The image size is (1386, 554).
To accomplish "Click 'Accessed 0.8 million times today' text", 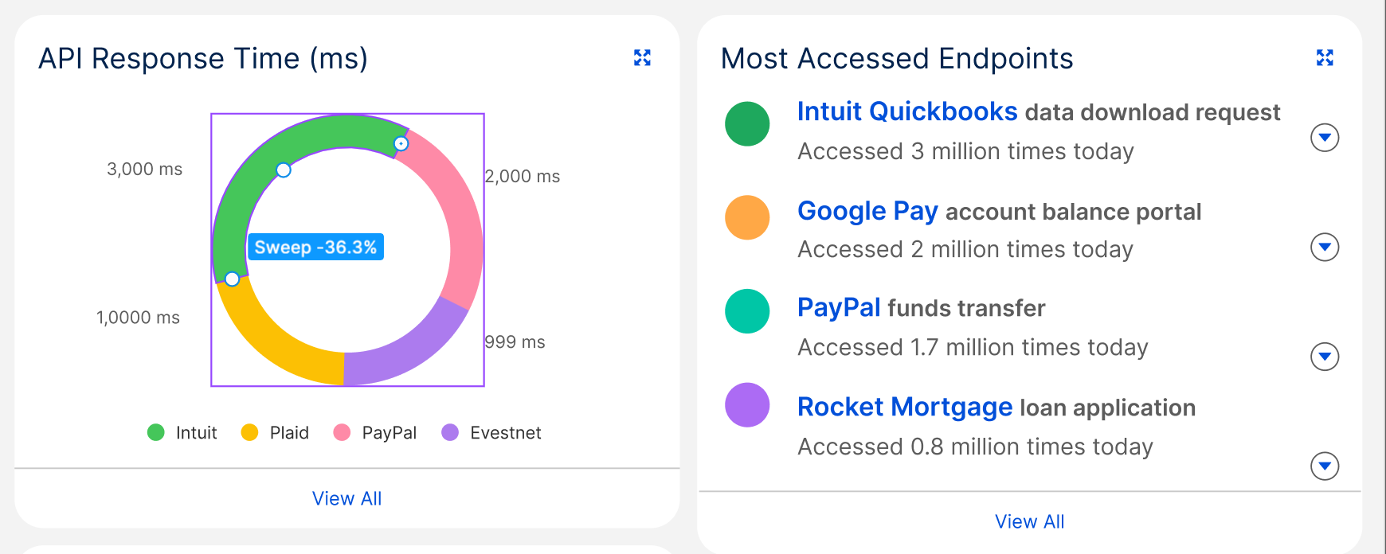I will (x=975, y=446).
